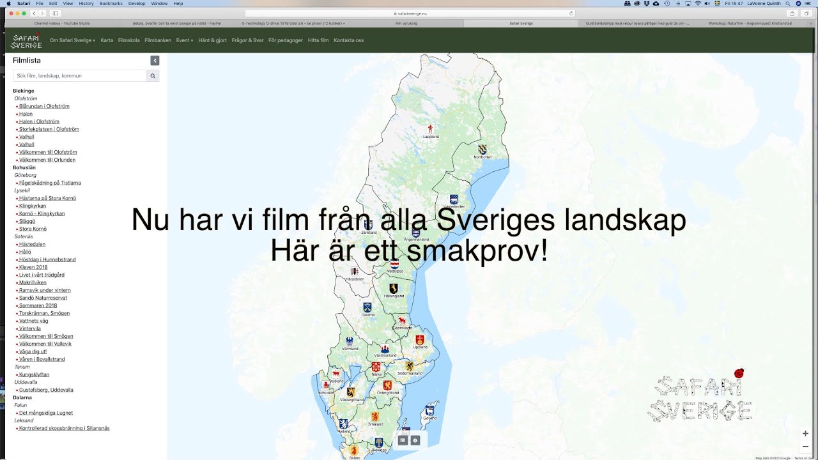Collapse the Filmlista panel with the arrow
The width and height of the screenshot is (818, 460).
[x=155, y=60]
